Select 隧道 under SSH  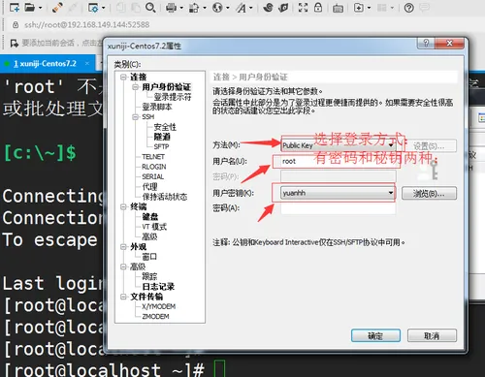click(x=162, y=137)
